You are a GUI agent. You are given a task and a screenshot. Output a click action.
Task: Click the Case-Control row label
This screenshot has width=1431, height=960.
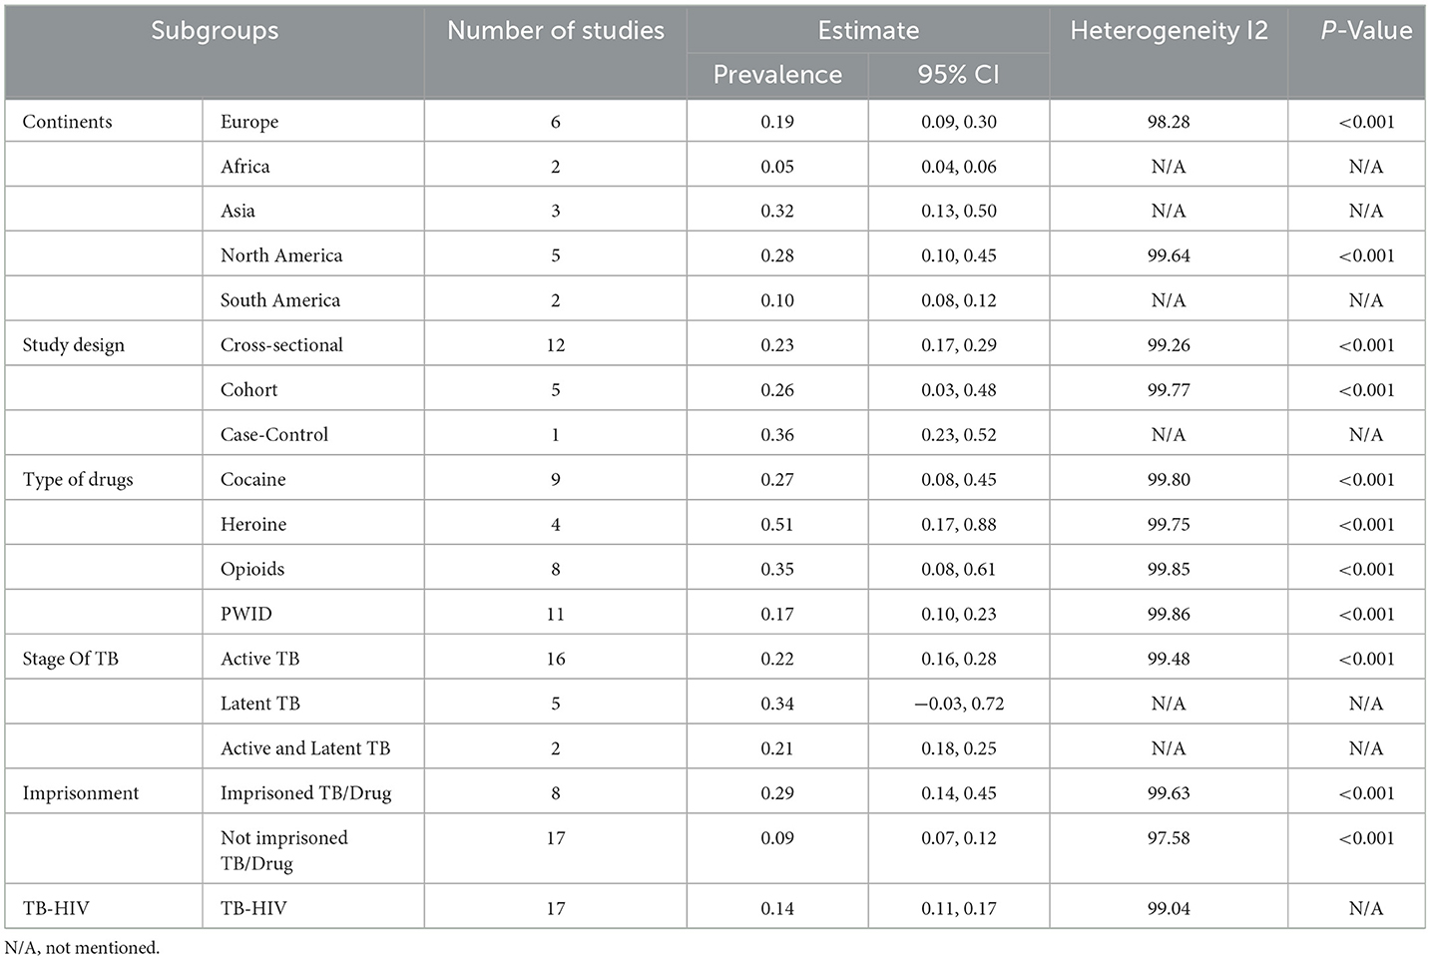click(x=274, y=434)
